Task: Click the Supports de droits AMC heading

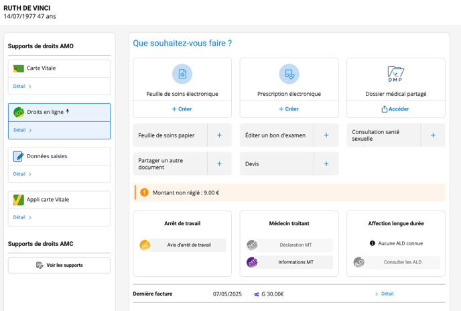Action: [x=41, y=244]
